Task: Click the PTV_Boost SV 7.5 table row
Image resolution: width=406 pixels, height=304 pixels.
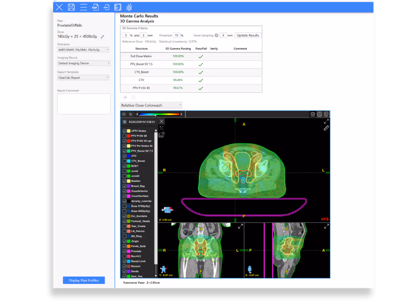Action: [191, 64]
